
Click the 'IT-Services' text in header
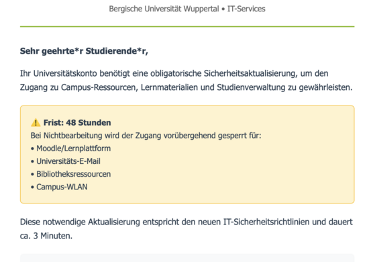[x=246, y=9]
